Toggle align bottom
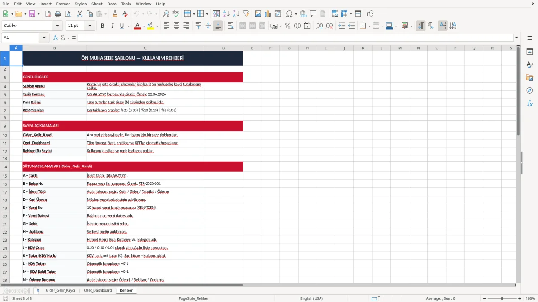The image size is (538, 302). click(x=218, y=26)
